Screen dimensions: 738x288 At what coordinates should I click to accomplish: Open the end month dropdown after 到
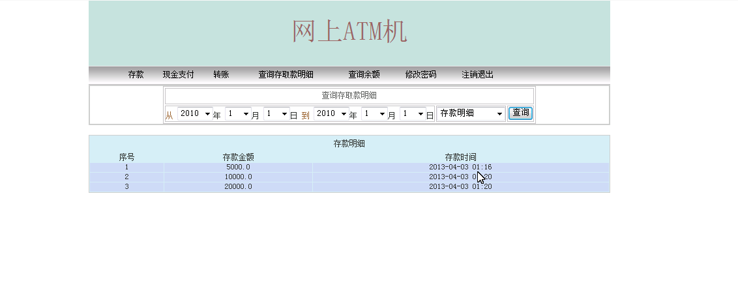point(374,113)
